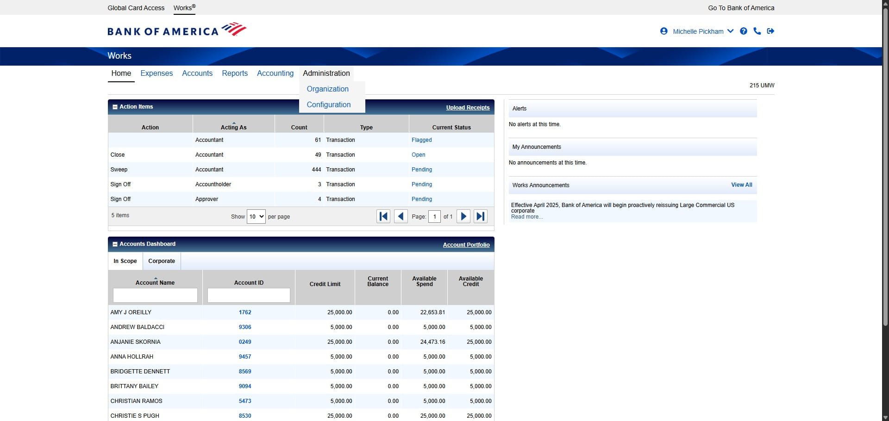
Task: Select Configuration from Administration menu
Action: point(328,104)
